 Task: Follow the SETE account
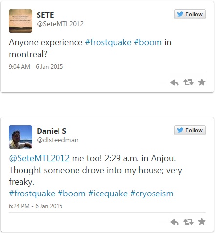[190, 14]
